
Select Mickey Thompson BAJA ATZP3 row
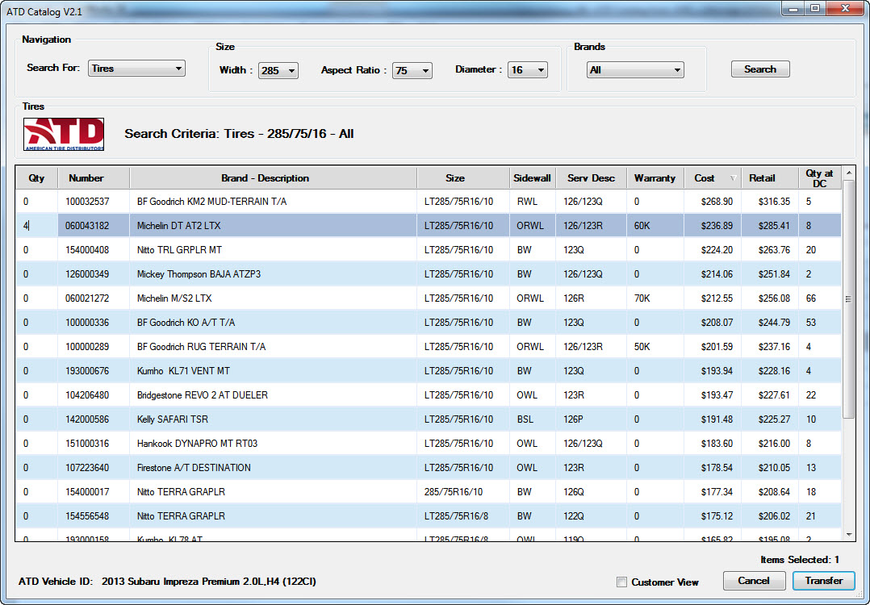[x=429, y=274]
